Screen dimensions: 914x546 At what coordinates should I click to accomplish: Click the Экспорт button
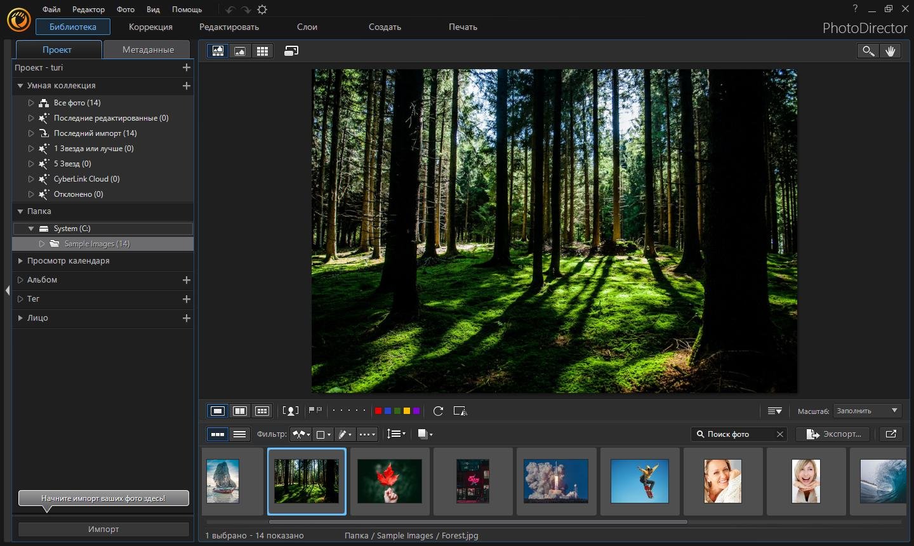coord(835,434)
